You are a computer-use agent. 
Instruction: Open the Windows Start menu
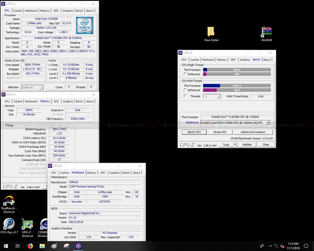point(5,246)
